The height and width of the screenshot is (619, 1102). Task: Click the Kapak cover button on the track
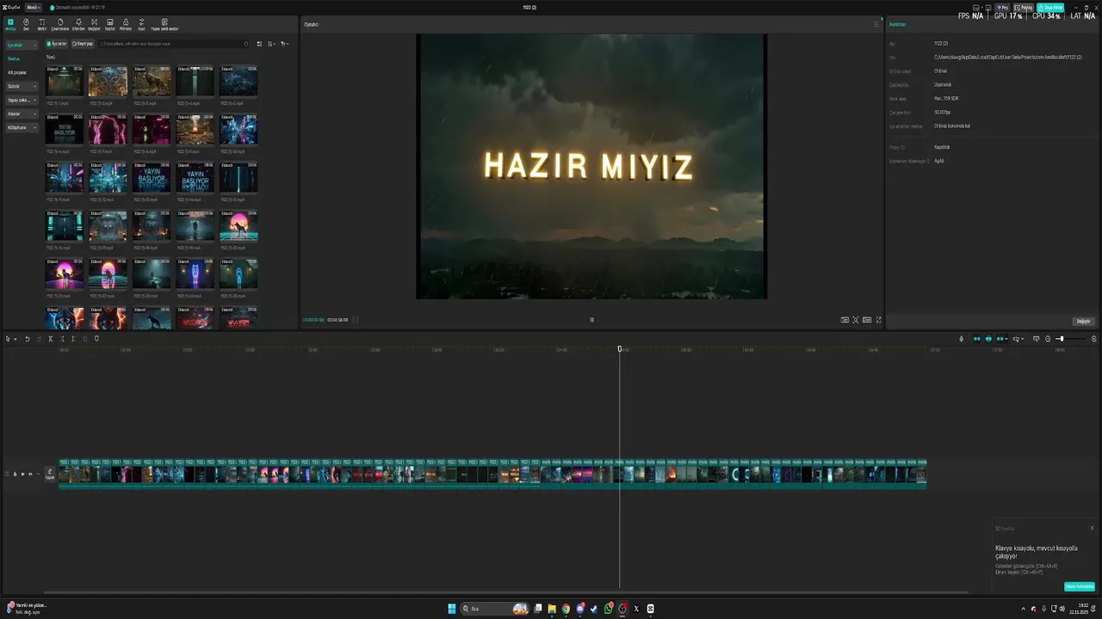tap(50, 473)
